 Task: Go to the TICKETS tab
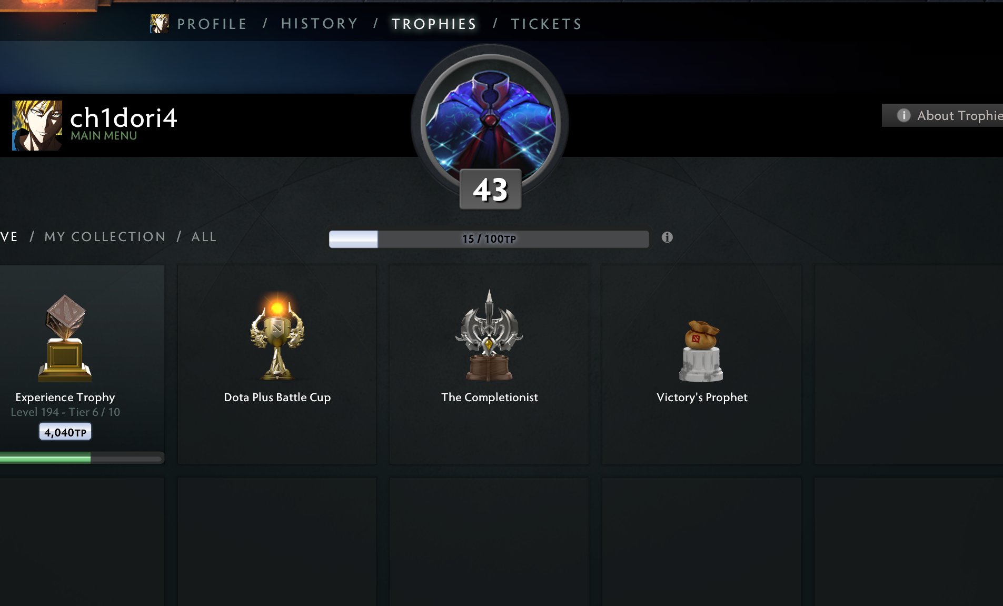(547, 24)
